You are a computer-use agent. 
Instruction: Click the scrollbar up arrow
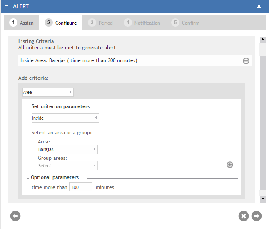pos(263,40)
